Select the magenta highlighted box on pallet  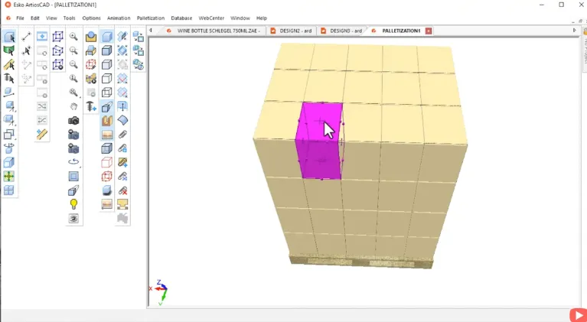(319, 141)
